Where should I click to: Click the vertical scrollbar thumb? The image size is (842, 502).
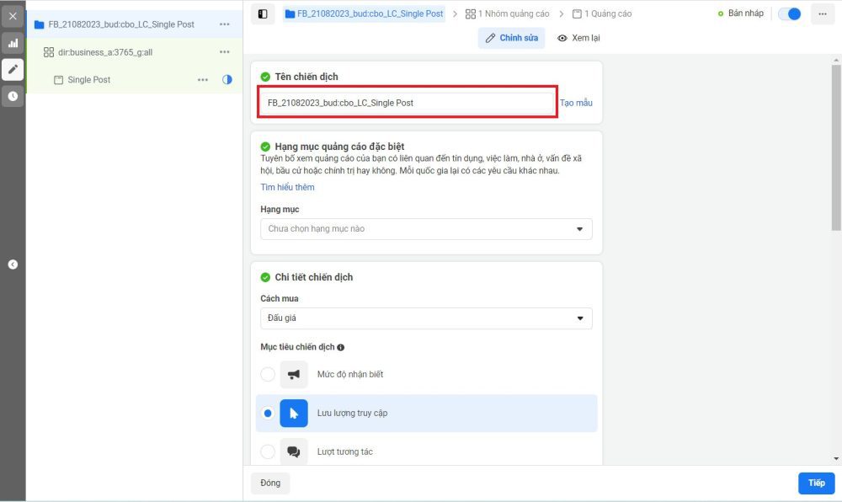coord(836,147)
